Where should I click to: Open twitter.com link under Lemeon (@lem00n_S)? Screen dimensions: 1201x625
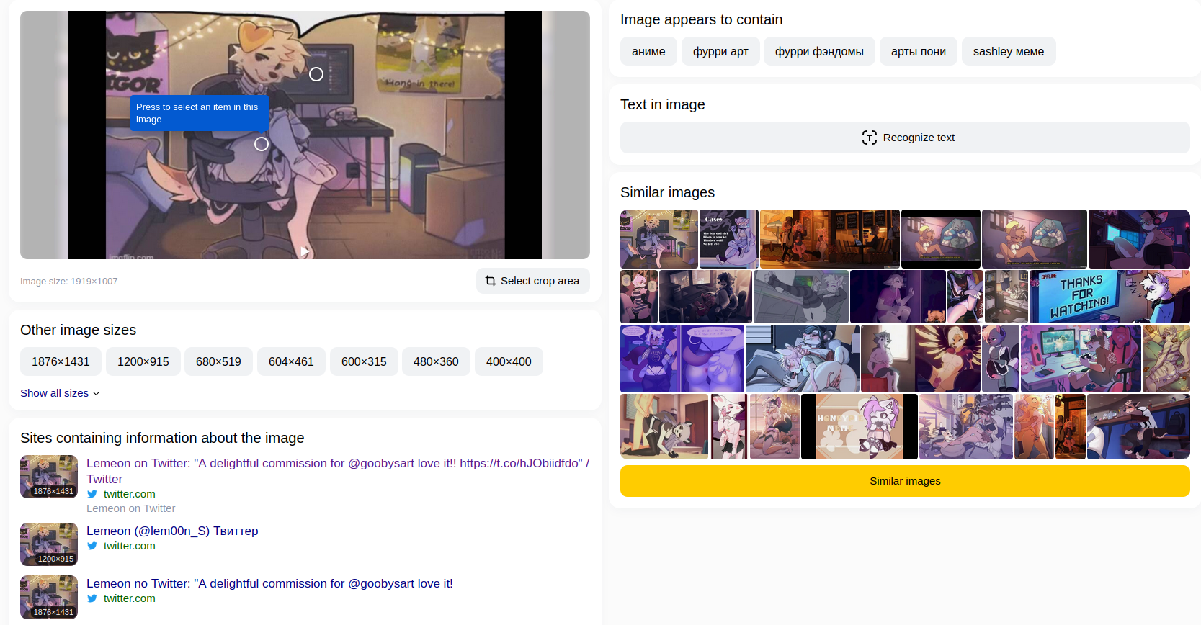tap(130, 546)
